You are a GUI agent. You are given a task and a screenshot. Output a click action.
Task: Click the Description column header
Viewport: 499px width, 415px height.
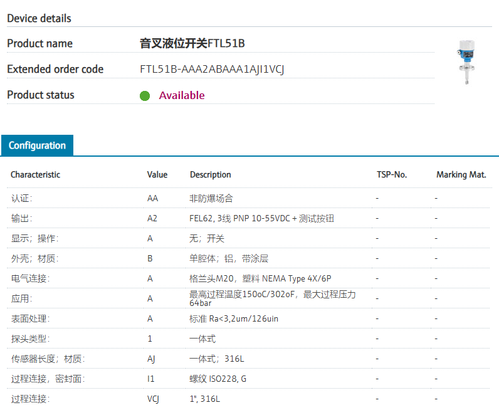(211, 175)
